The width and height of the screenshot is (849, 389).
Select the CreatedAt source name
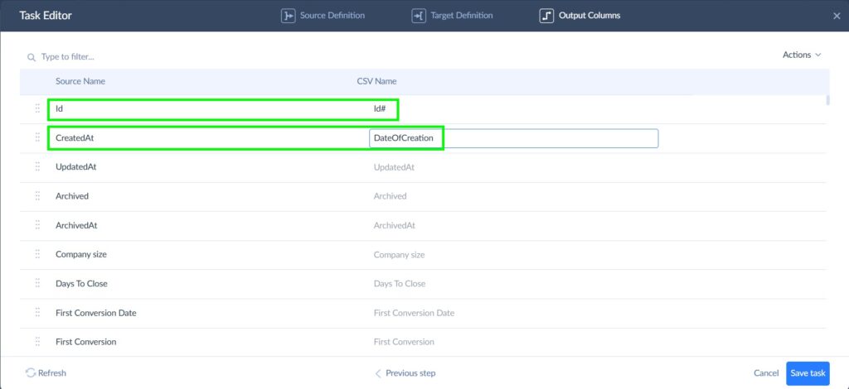point(75,137)
